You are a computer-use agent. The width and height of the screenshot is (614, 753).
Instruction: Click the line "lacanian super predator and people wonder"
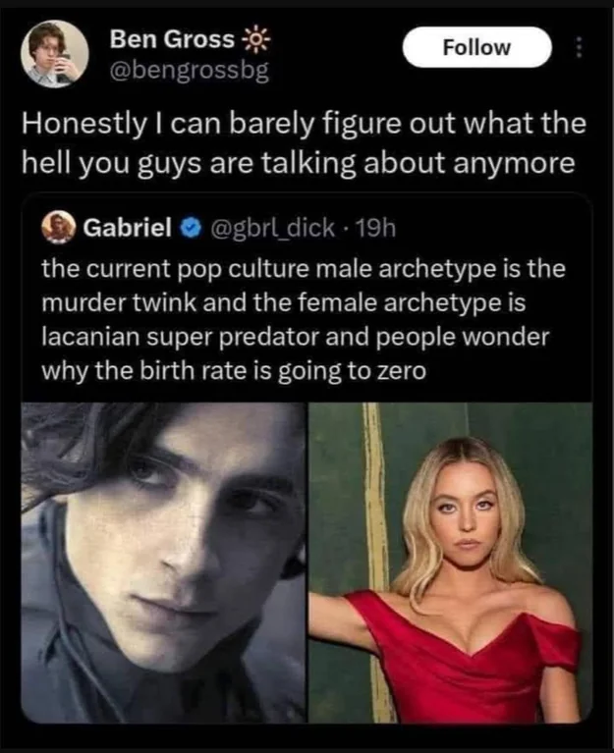(x=295, y=337)
